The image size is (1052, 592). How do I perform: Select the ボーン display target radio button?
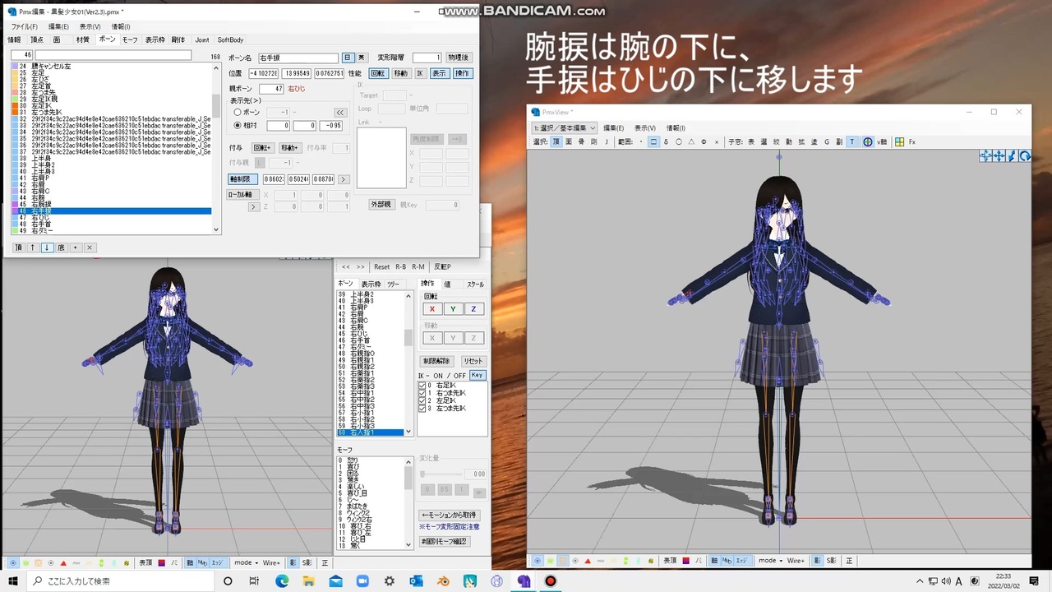(x=238, y=112)
